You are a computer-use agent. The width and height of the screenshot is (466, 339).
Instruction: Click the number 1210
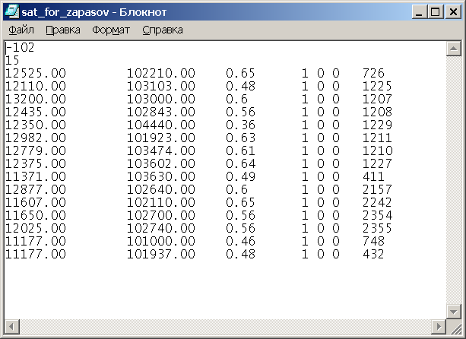point(377,151)
